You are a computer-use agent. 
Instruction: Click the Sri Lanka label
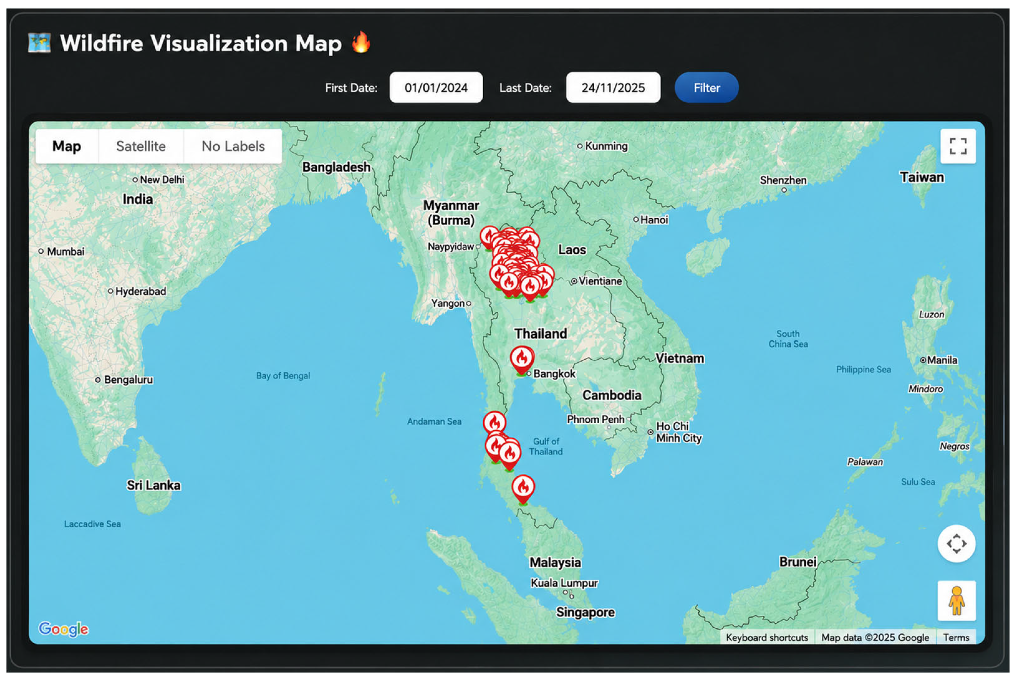[153, 485]
